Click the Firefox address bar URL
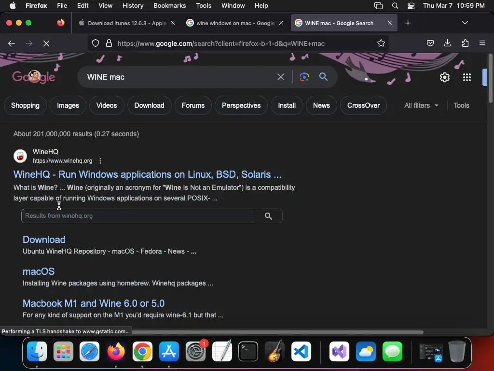Image resolution: width=494 pixels, height=371 pixels. 221,43
